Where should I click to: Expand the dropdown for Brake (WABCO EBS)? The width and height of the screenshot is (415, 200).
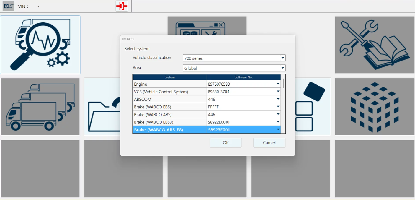[x=277, y=107]
